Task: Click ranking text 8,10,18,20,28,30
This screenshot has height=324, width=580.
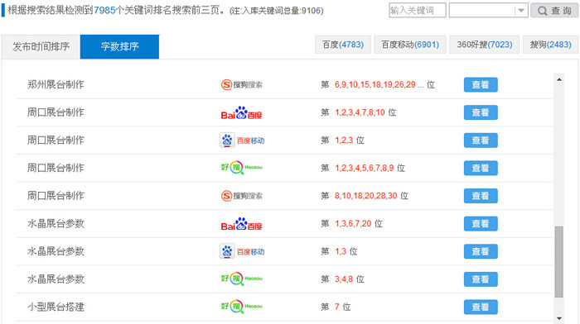Action: 366,196
